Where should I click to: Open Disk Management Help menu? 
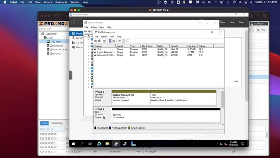tap(119, 36)
